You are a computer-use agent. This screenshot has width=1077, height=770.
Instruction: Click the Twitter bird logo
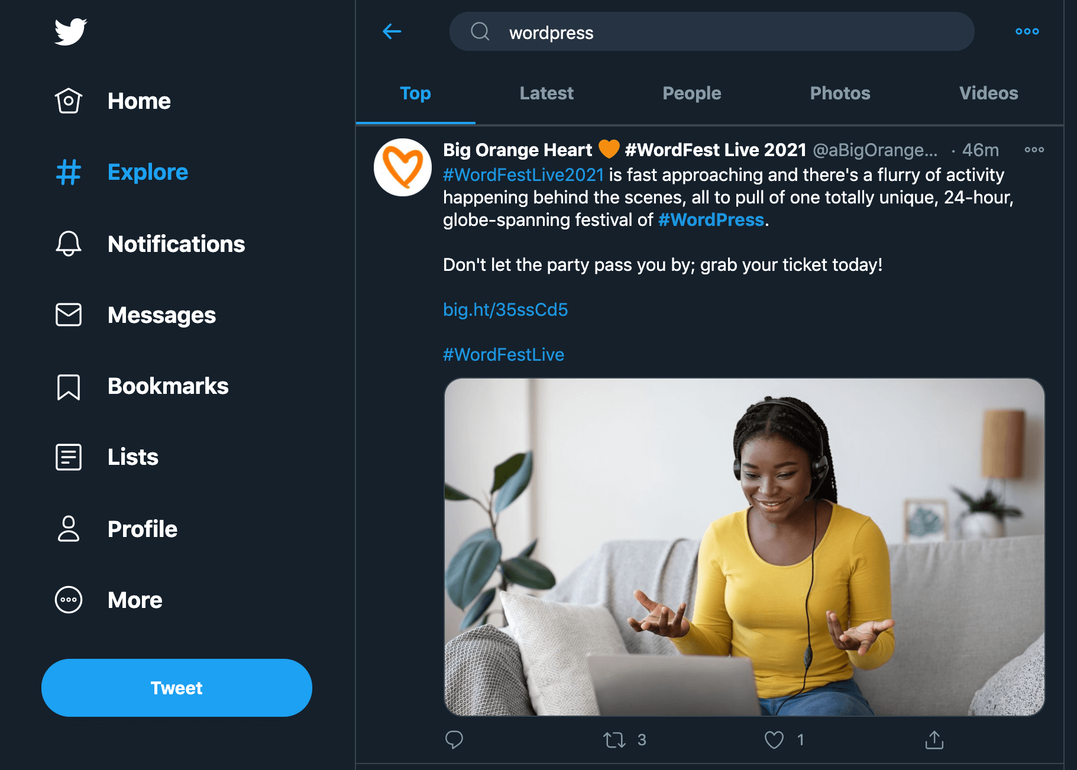point(70,33)
